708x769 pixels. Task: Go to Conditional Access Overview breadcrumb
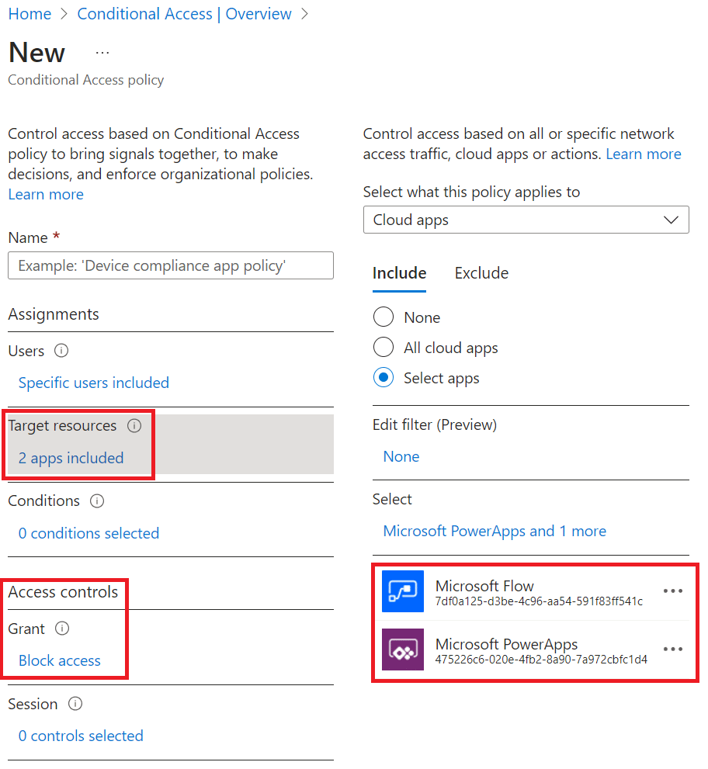click(x=184, y=14)
